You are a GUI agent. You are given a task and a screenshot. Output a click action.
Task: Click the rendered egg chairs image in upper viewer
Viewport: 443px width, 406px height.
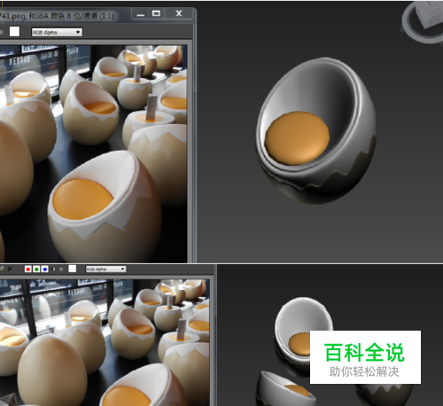(93, 153)
